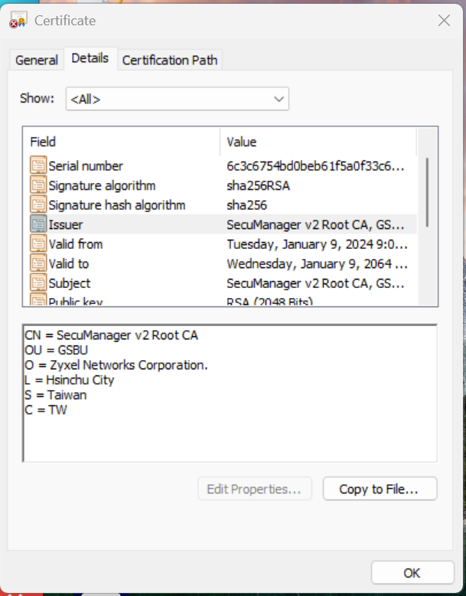Click the Subject field icon
Image resolution: width=466 pixels, height=596 pixels.
click(x=38, y=283)
